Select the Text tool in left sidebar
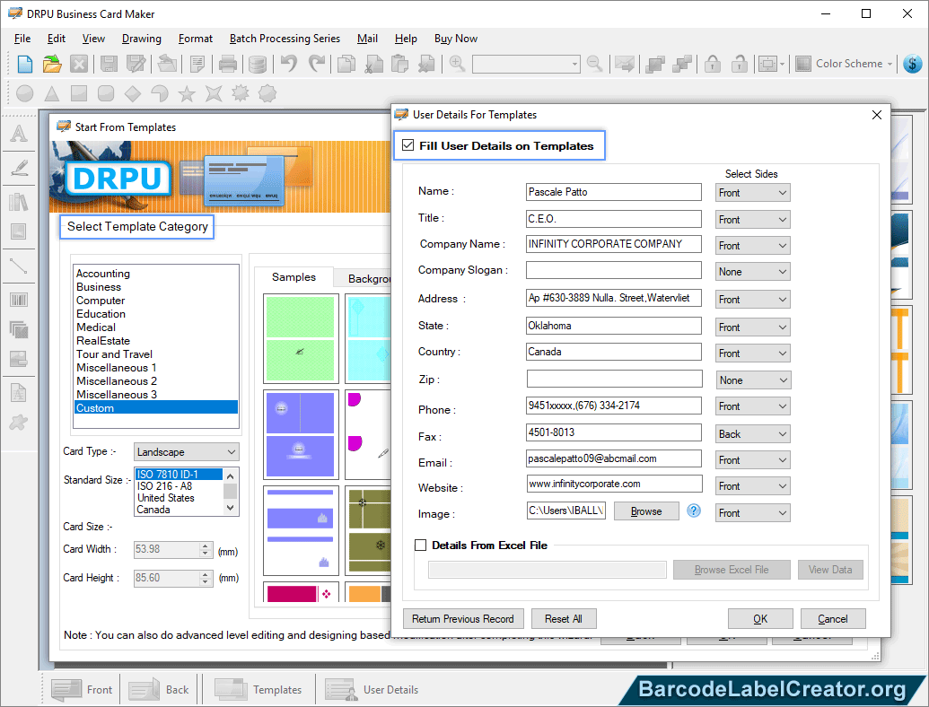The height and width of the screenshot is (707, 929). pos(19,133)
